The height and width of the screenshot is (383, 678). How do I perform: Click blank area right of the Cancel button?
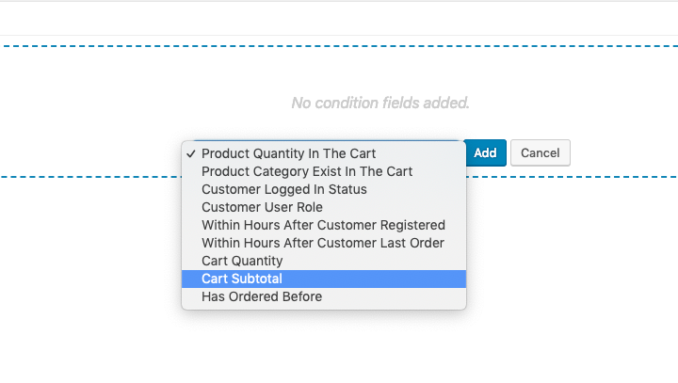621,153
